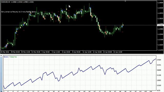Click the Баланс legend label
The image size is (164, 92).
pyautogui.click(x=6, y=57)
